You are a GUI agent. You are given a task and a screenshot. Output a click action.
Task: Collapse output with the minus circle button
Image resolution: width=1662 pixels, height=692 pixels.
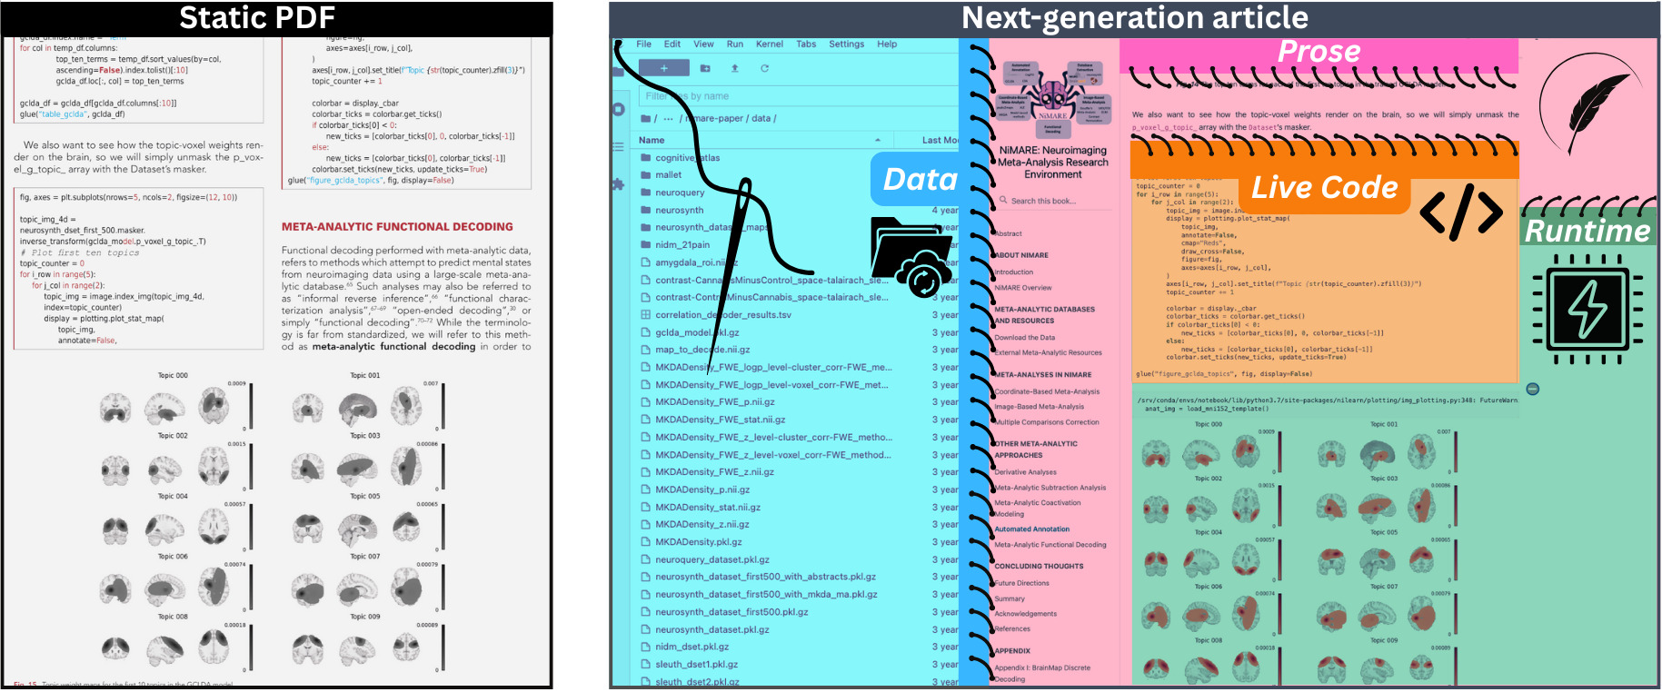[1533, 389]
